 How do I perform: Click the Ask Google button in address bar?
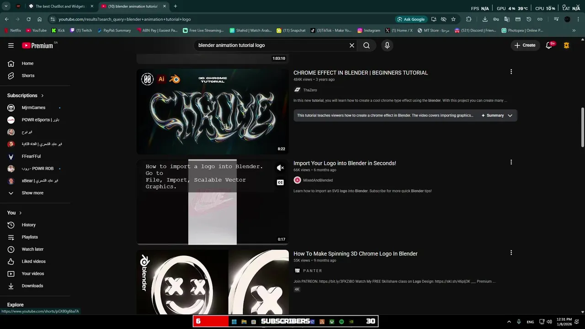pyautogui.click(x=411, y=19)
